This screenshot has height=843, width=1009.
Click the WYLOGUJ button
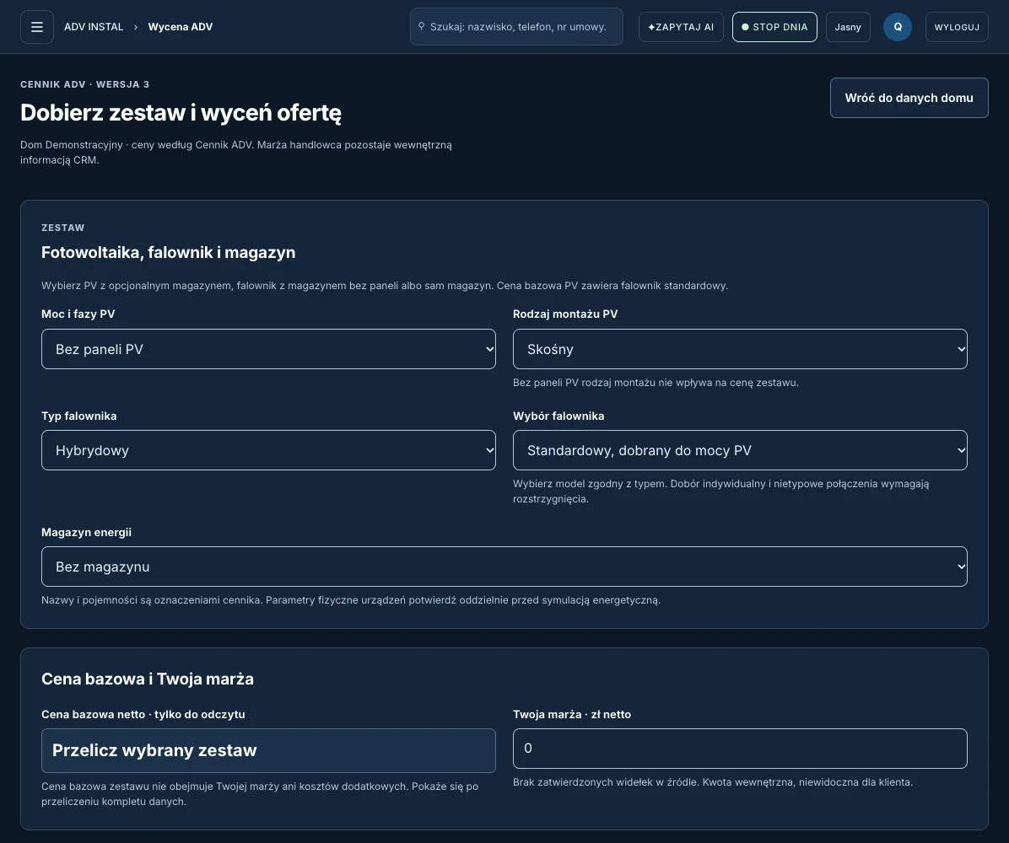point(957,27)
